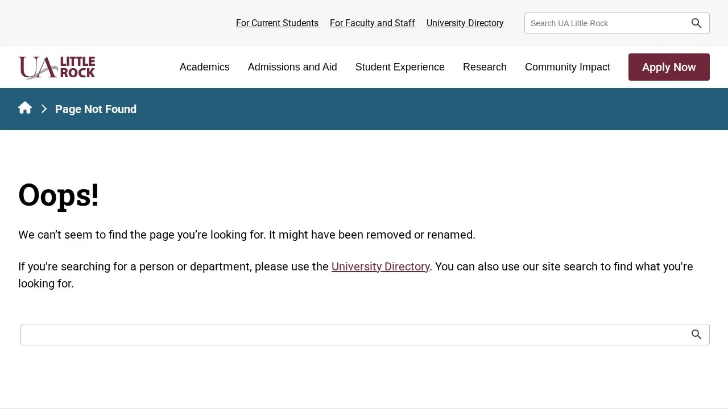Open the For Current Students link

[277, 23]
